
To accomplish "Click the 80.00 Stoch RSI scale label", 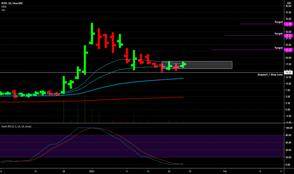I will click(x=289, y=135).
